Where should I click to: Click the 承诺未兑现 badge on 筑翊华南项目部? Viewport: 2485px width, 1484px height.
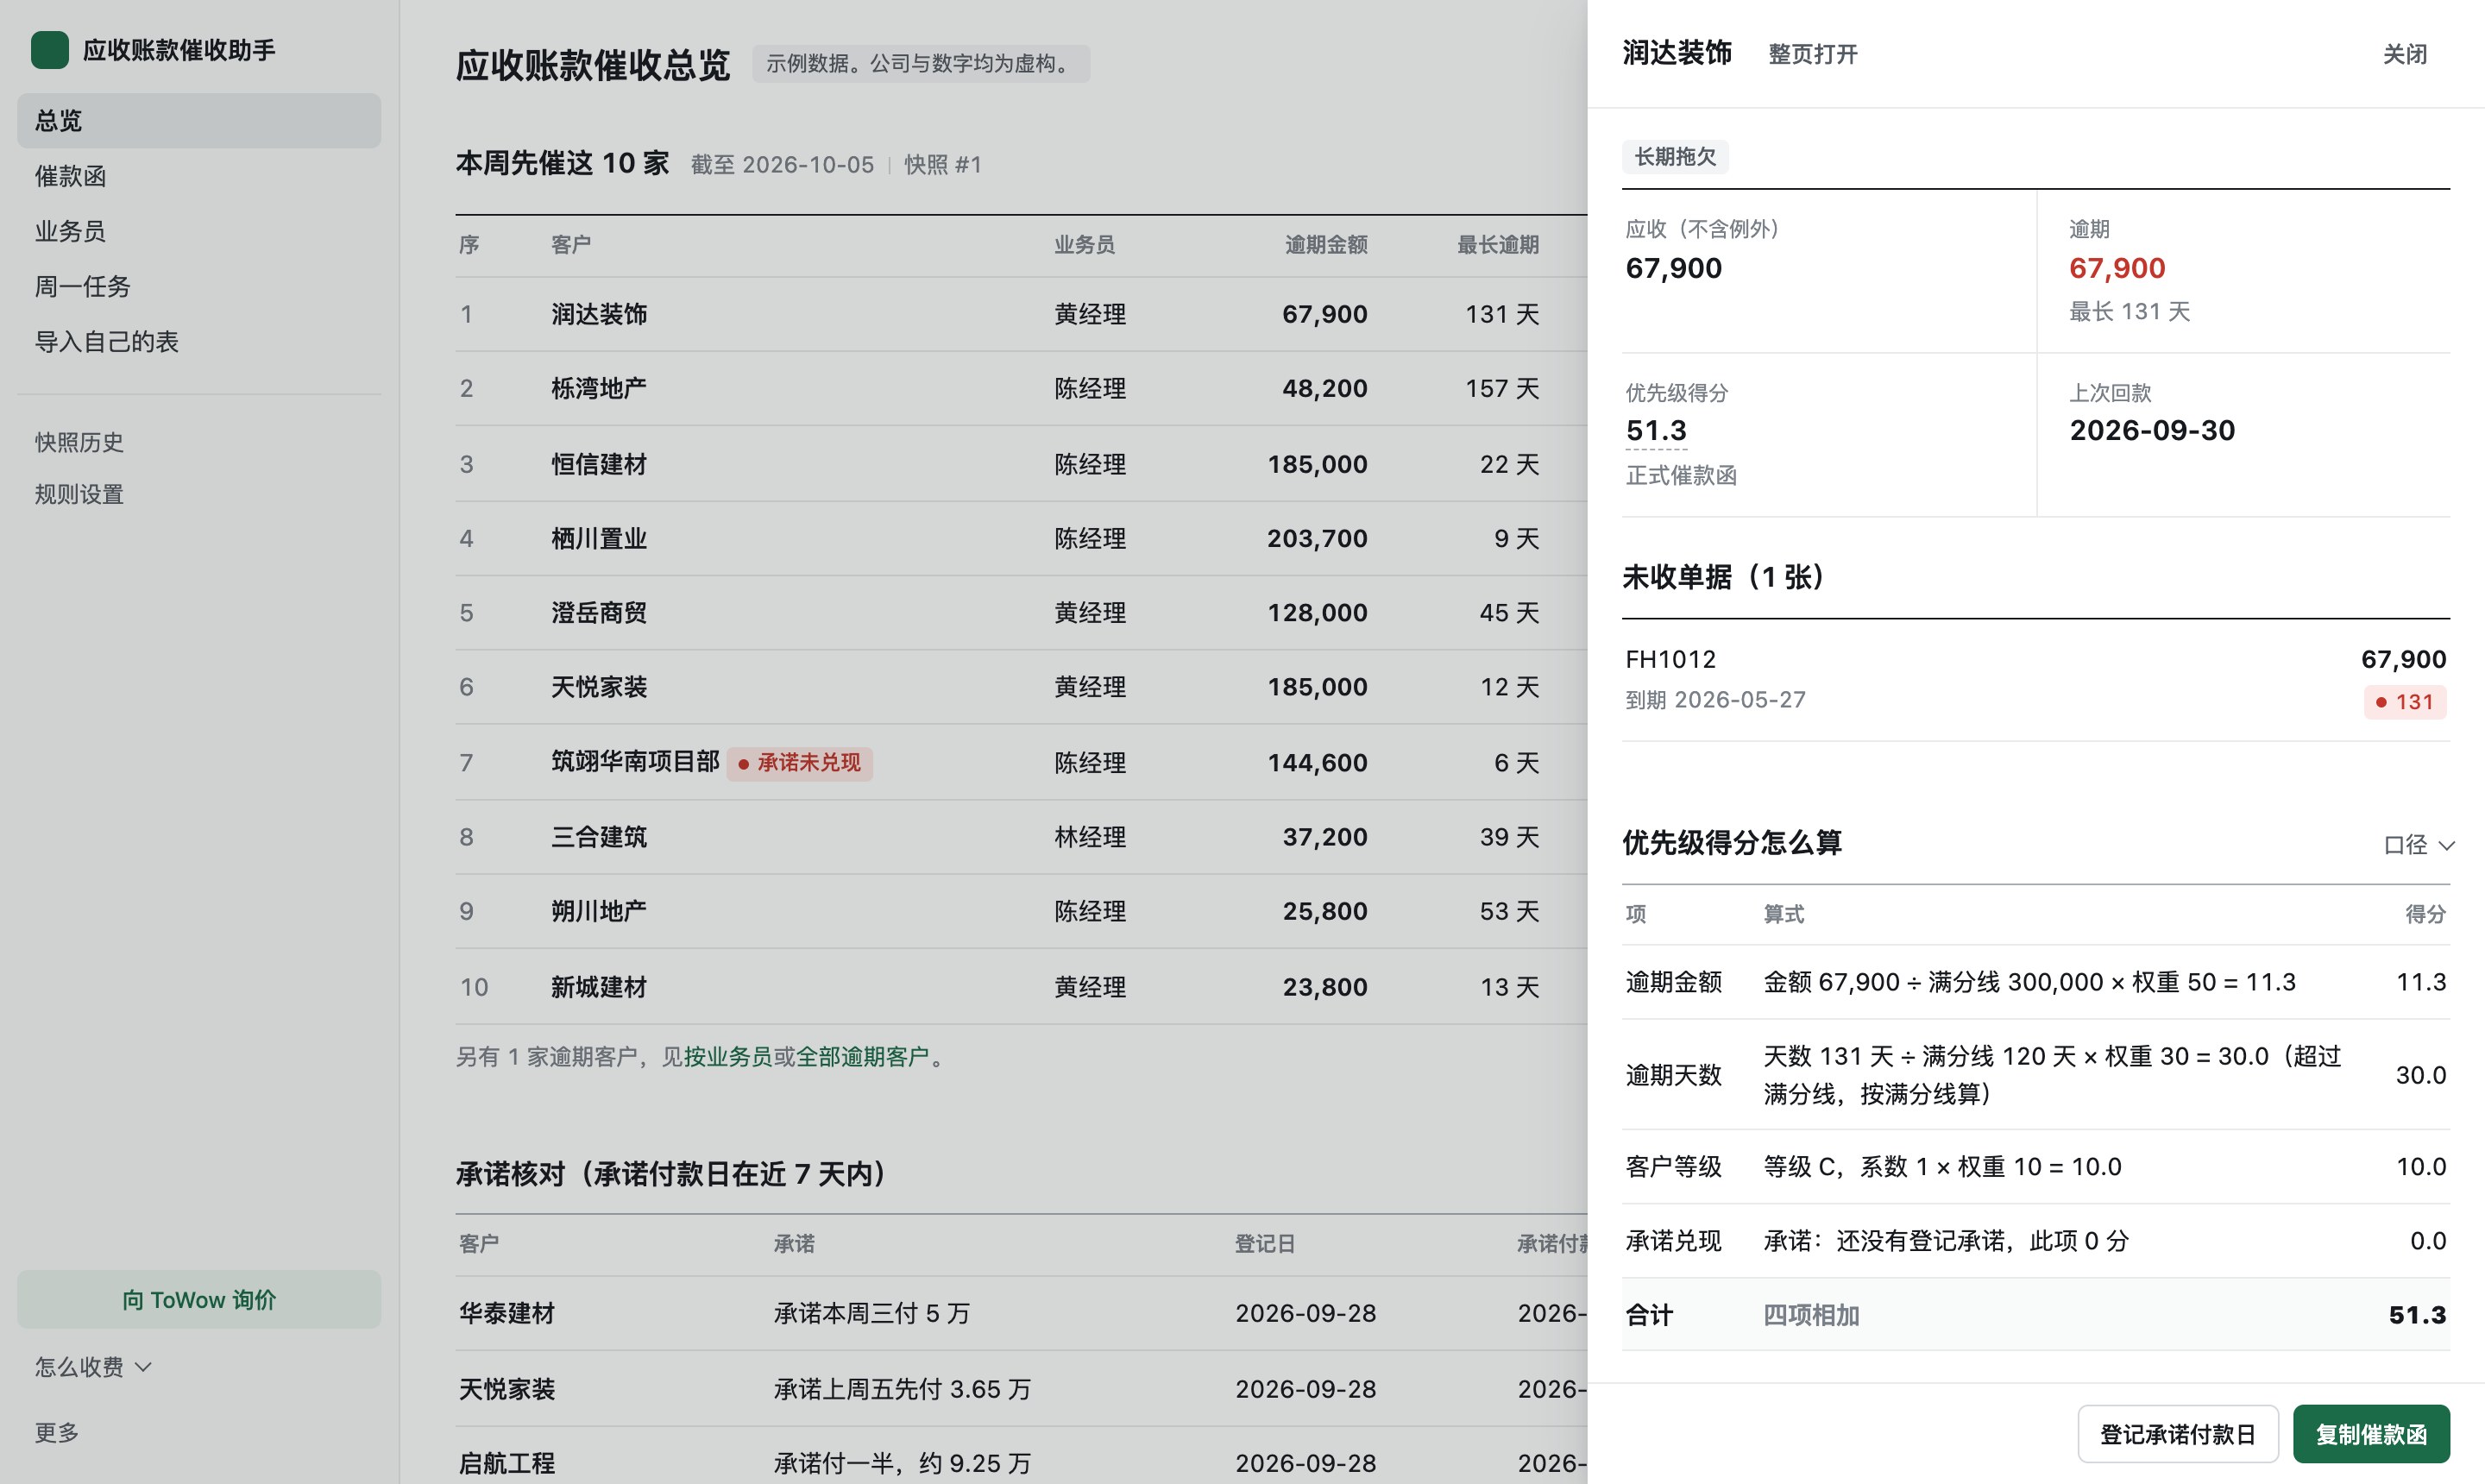[799, 763]
